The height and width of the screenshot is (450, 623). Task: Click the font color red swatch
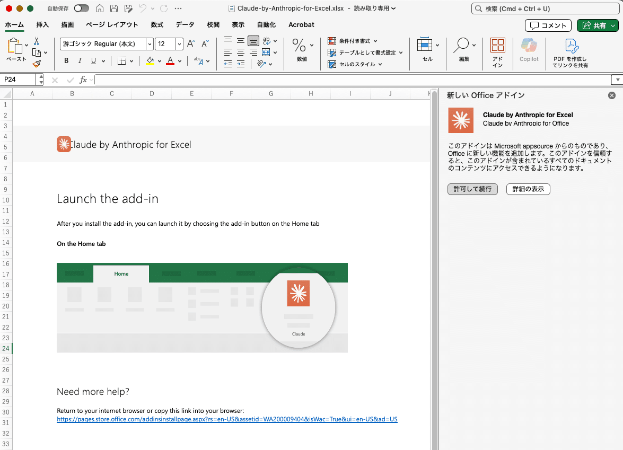(170, 61)
